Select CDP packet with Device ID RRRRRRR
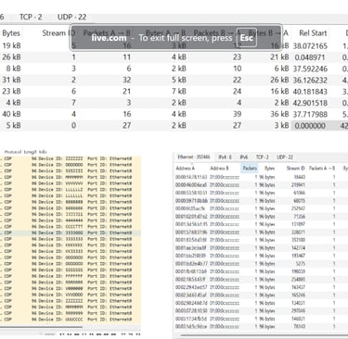348x339 pixels. click(x=71, y=282)
